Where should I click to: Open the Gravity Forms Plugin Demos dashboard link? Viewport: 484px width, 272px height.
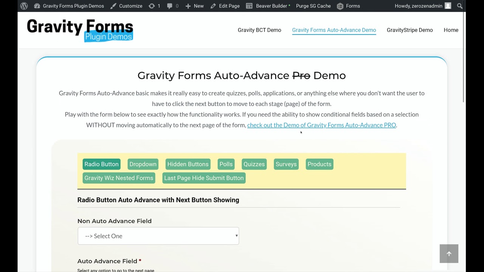[x=69, y=6]
